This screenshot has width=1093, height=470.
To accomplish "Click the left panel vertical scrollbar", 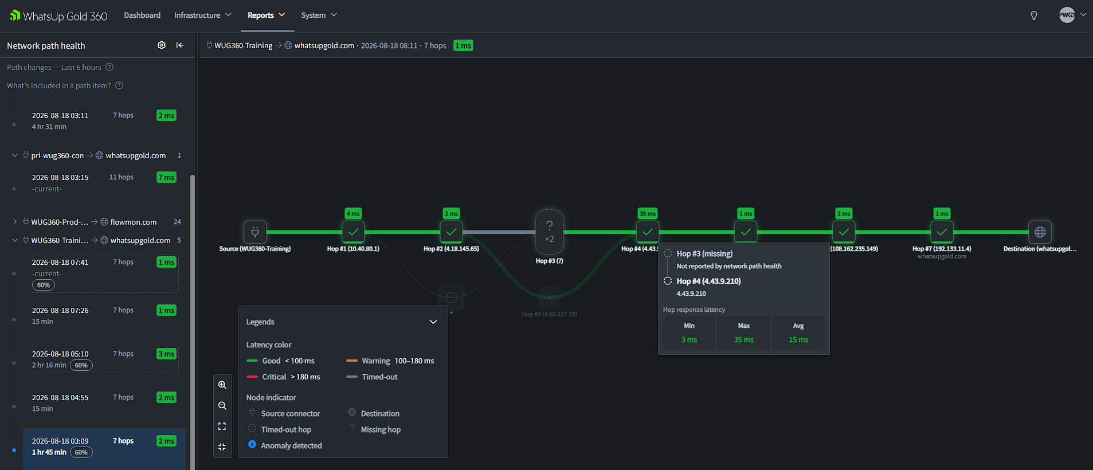I will pyautogui.click(x=193, y=321).
